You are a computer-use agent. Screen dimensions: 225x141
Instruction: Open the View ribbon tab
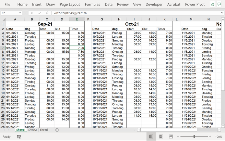tap(137, 5)
